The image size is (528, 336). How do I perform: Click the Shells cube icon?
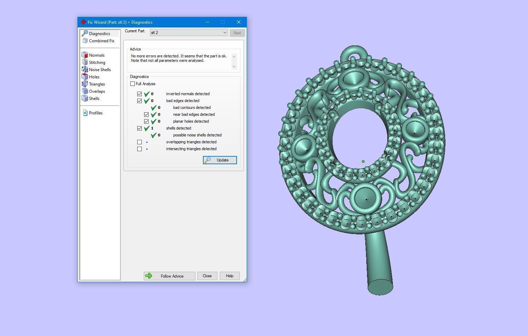click(85, 98)
